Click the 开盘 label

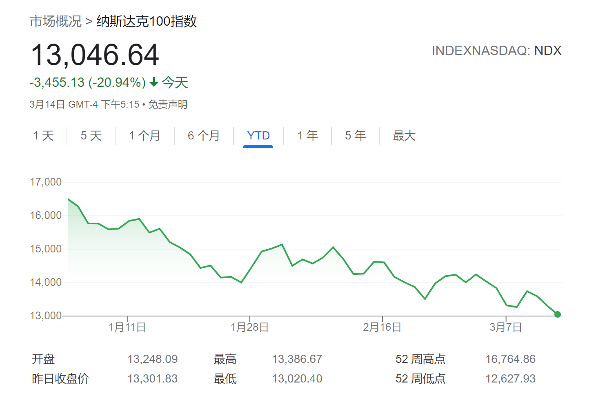coord(43,359)
